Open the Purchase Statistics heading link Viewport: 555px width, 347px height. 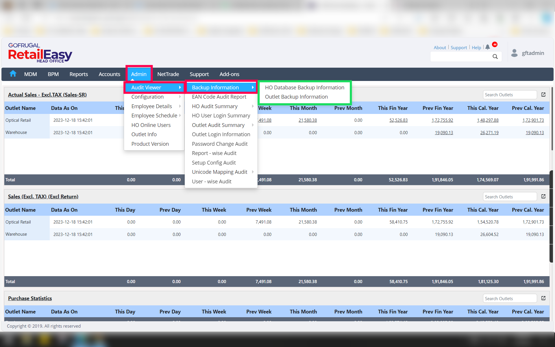30,298
